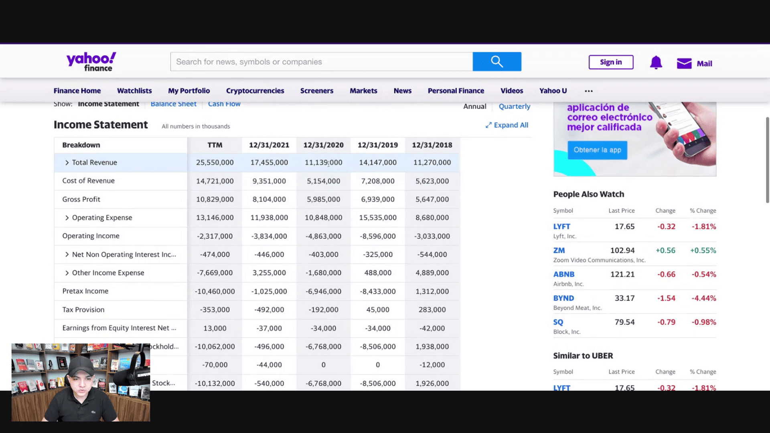Open the Balance Sheet tab
The image size is (770, 433).
point(173,104)
